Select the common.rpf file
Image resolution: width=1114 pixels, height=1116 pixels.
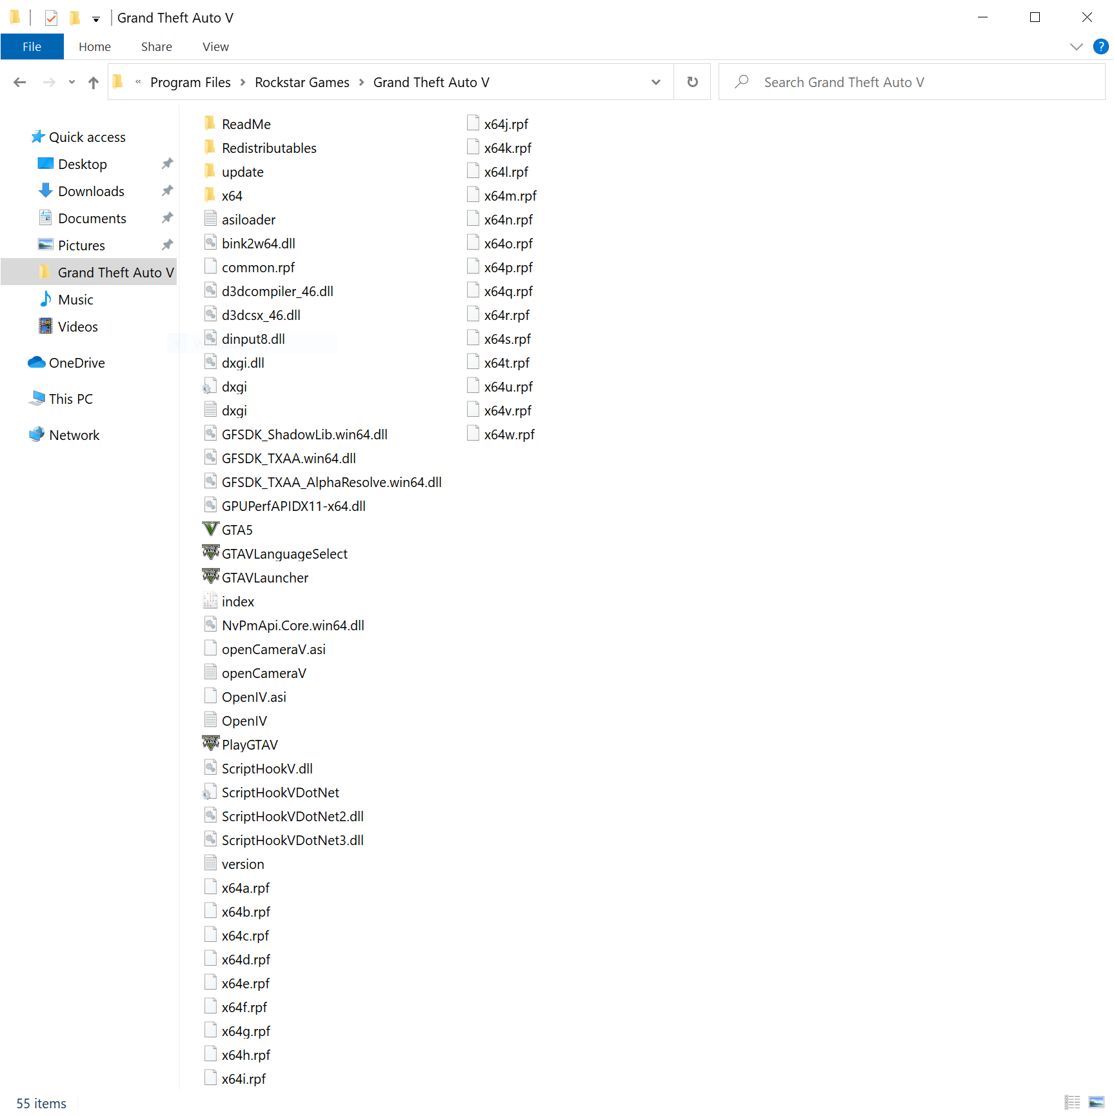pos(249,267)
